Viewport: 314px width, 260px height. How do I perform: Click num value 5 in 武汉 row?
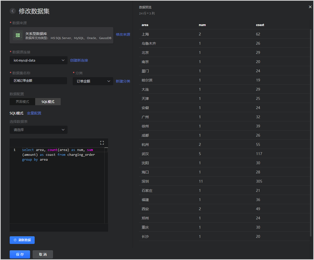click(200, 154)
